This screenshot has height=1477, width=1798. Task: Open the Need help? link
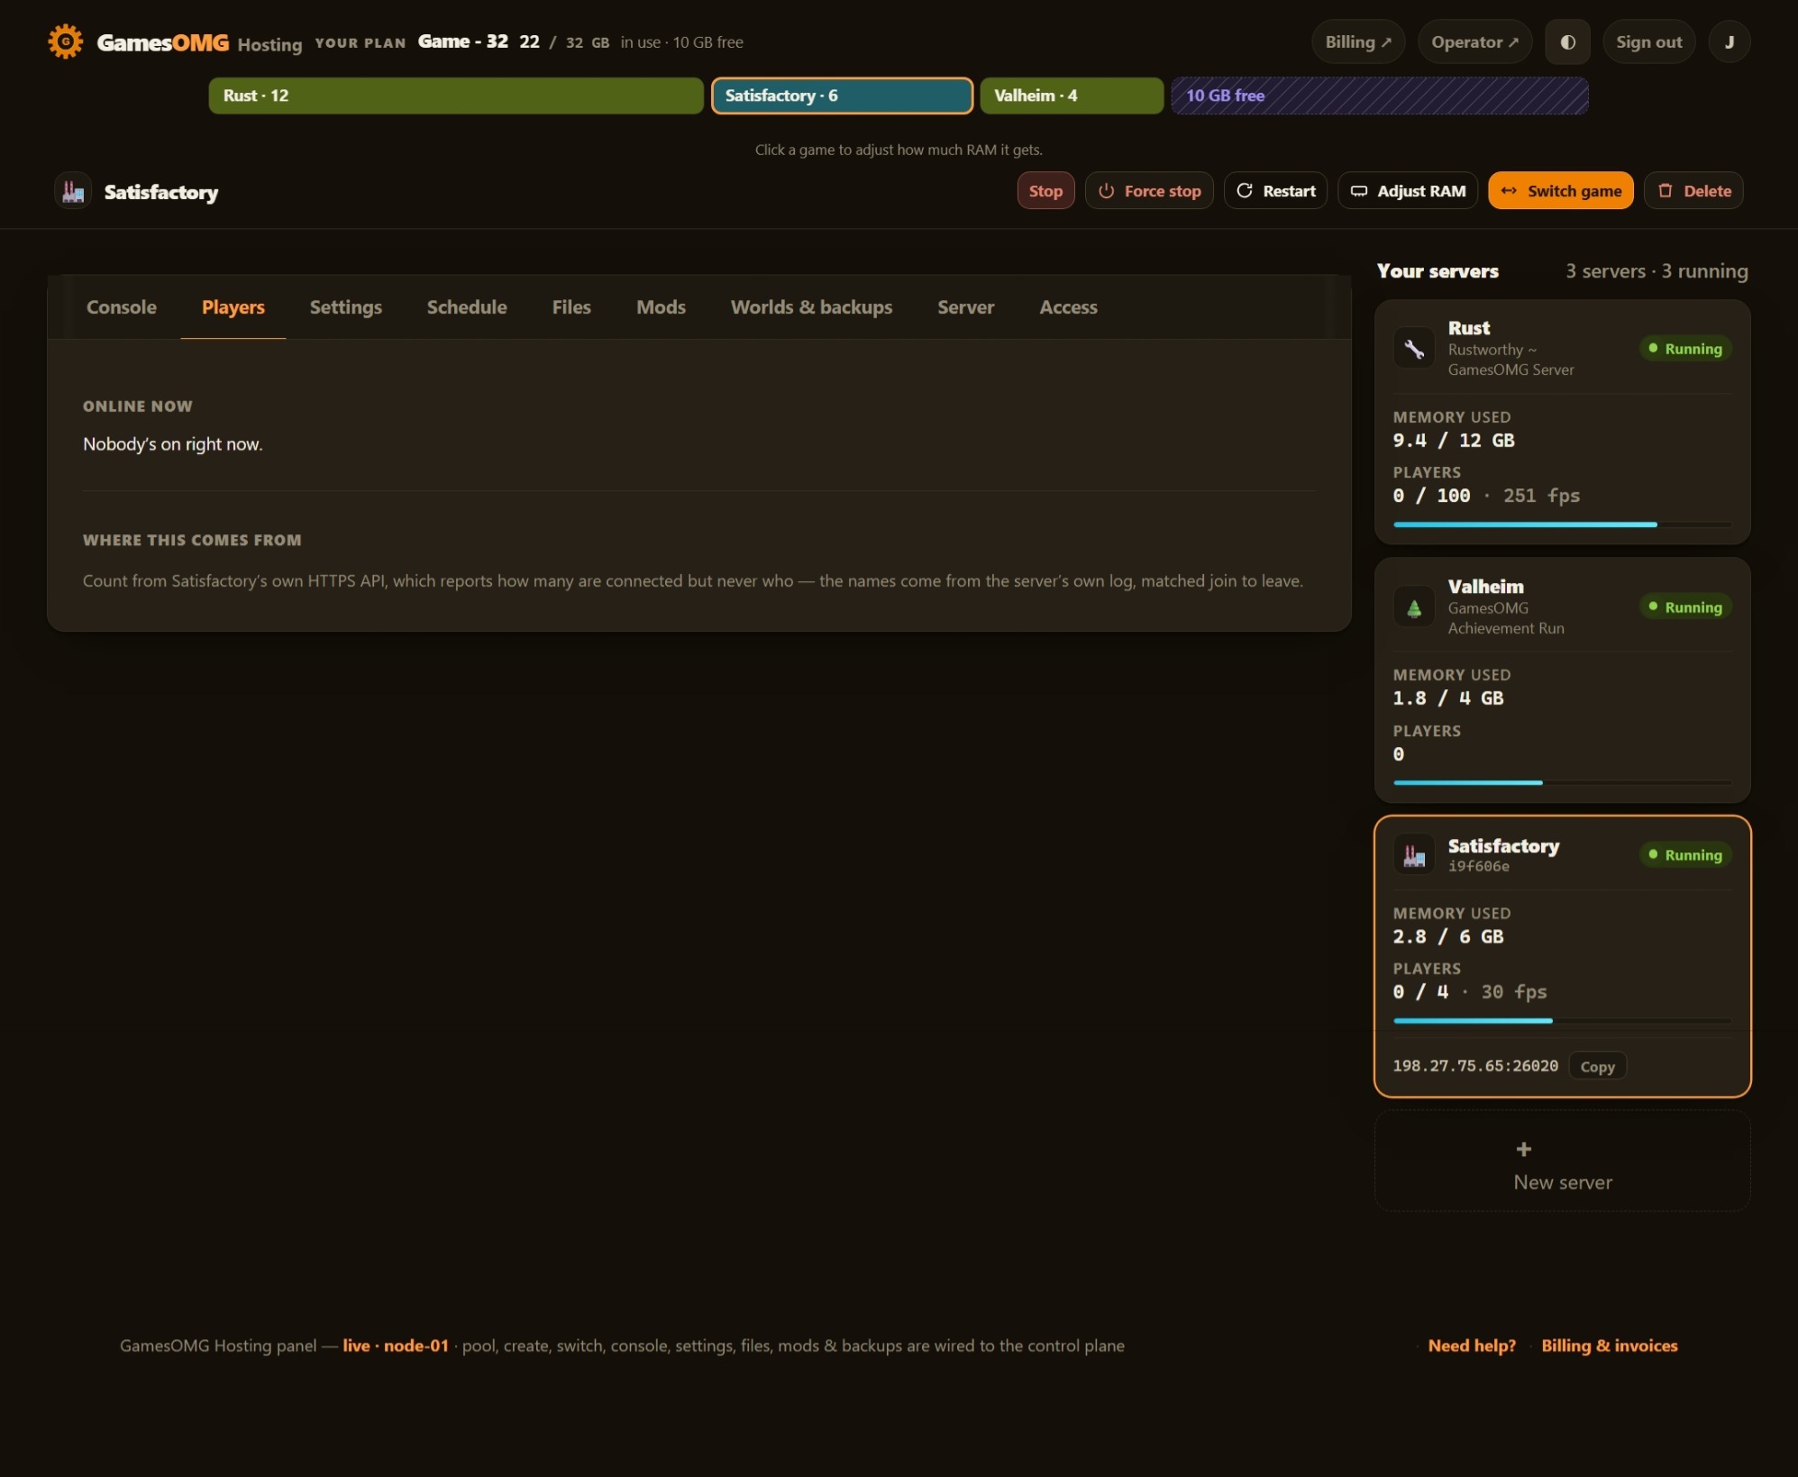tap(1472, 1345)
